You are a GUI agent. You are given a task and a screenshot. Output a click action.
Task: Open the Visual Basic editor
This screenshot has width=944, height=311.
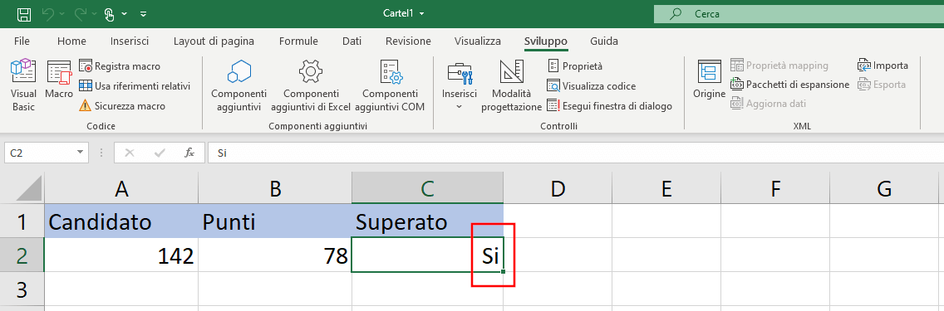(x=23, y=85)
